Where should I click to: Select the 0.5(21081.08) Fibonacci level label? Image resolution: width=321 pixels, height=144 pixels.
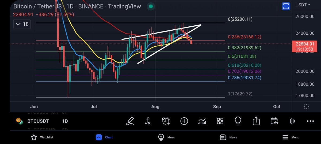point(242,56)
